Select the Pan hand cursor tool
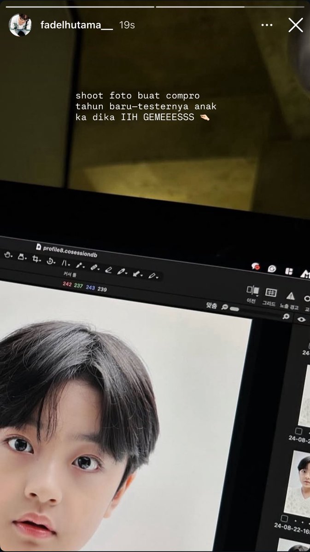This screenshot has width=310, height=552. tap(8, 254)
